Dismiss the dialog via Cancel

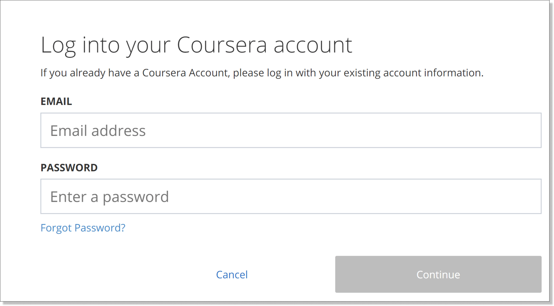point(232,274)
